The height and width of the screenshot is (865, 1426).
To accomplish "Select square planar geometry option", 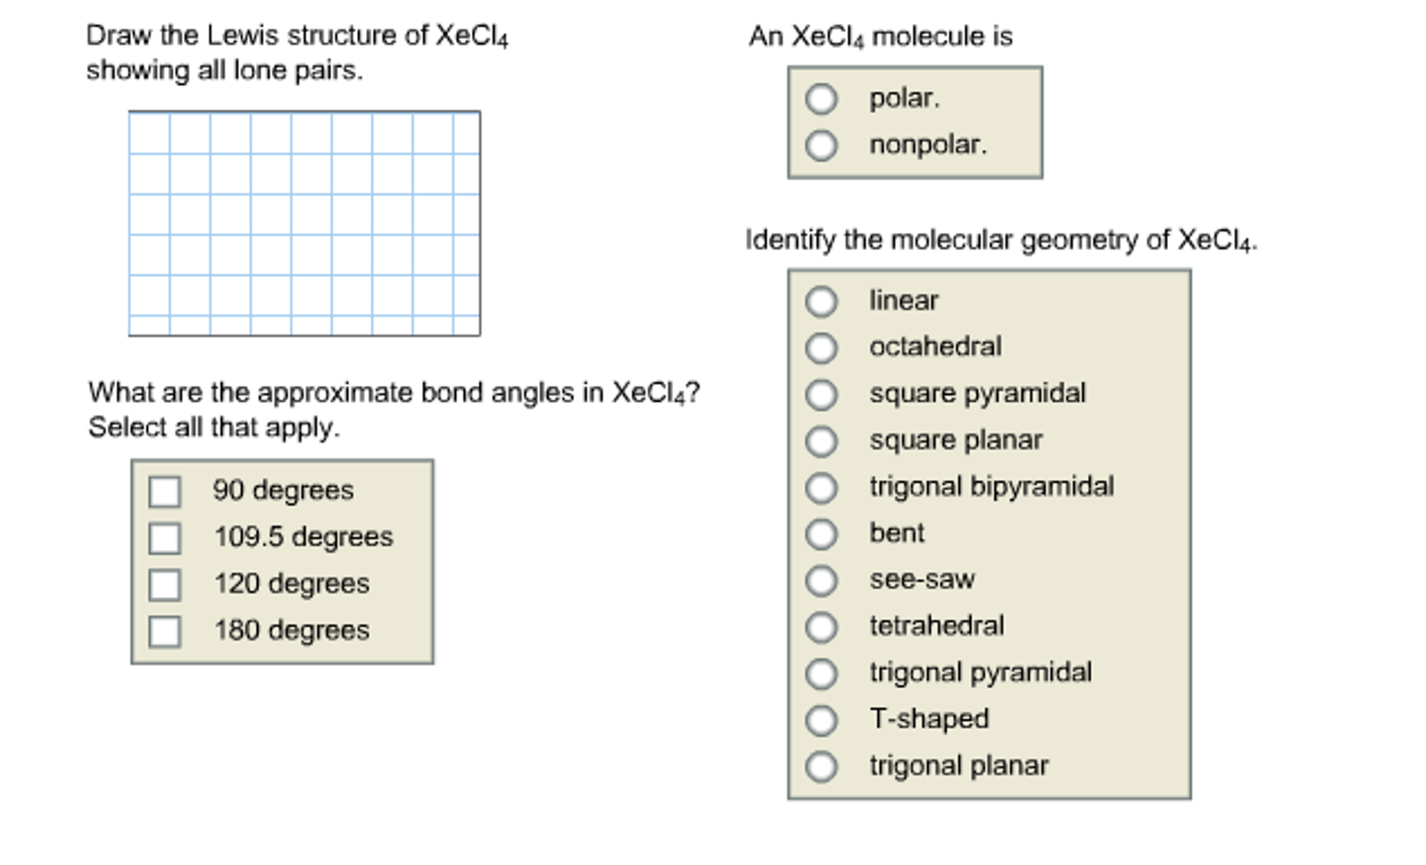I will [820, 440].
